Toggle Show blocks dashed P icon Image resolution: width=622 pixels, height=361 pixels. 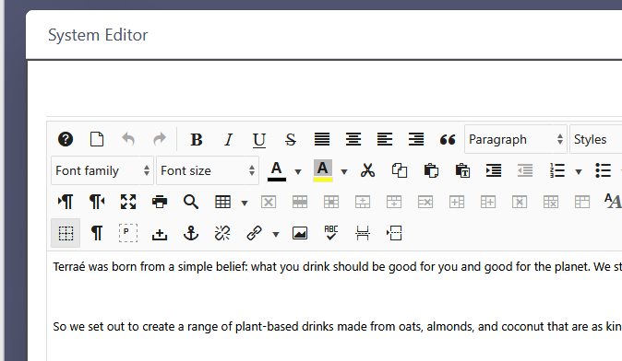coord(128,233)
